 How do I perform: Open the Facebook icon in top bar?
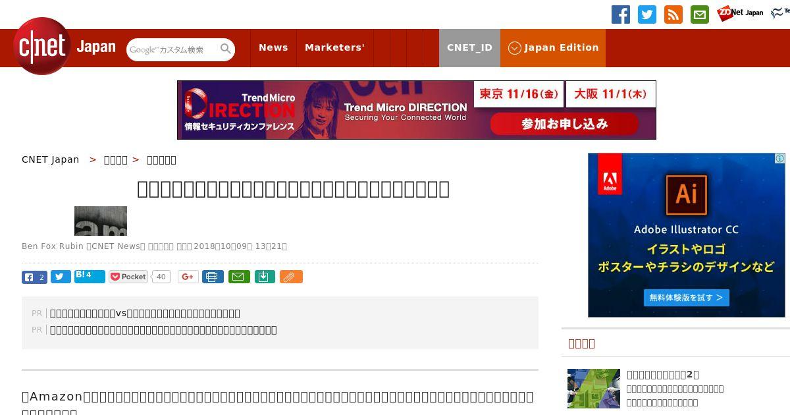pos(621,14)
